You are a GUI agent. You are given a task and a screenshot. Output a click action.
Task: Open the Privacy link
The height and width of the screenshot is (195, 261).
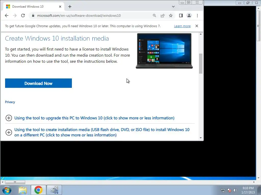point(10,102)
